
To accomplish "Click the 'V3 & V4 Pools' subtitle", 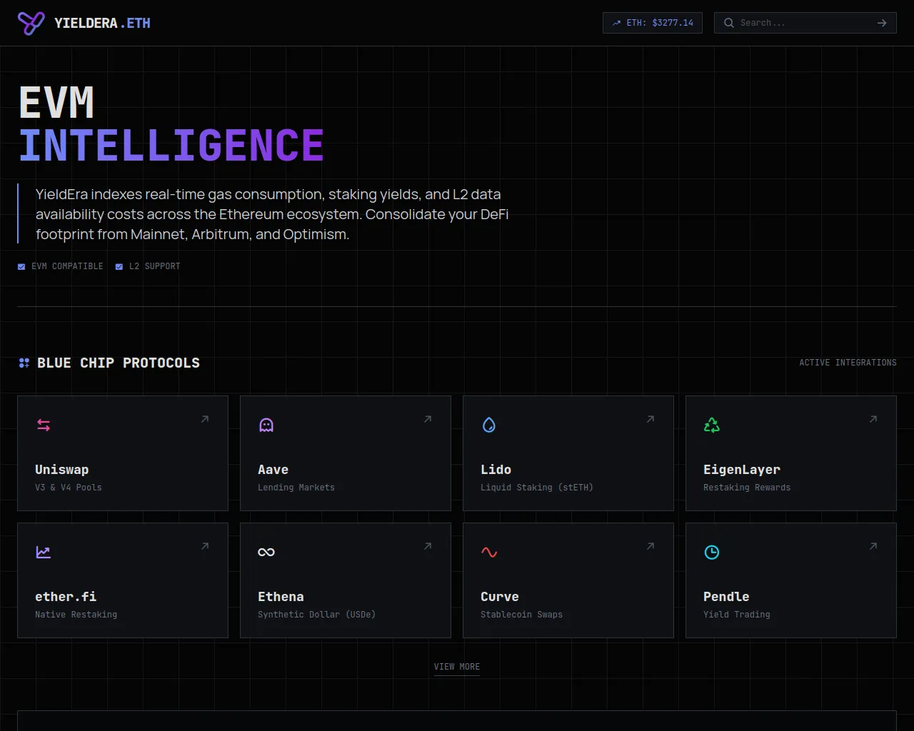I will pos(69,488).
